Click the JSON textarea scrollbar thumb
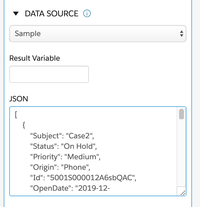200x207 pixels. coord(181,114)
